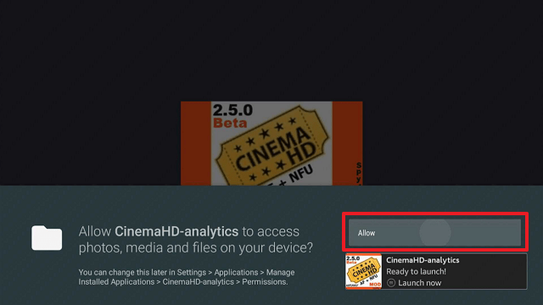This screenshot has height=305, width=543.
Task: Click text 'Allow CinemaHD-analytics to access photos, media'
Action: 196,239
